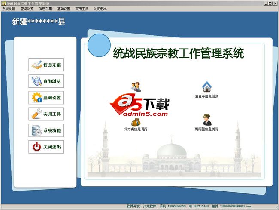Click the 软件开发: 久龙软件 status bar text

[x=141, y=206]
